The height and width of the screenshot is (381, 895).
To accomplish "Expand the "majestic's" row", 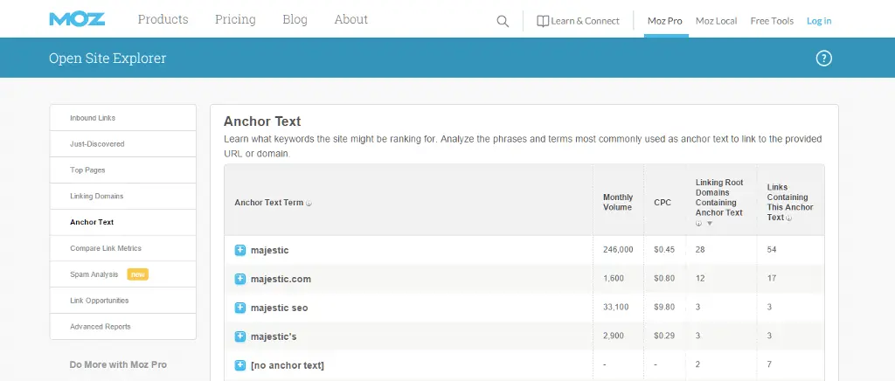I will (x=240, y=336).
